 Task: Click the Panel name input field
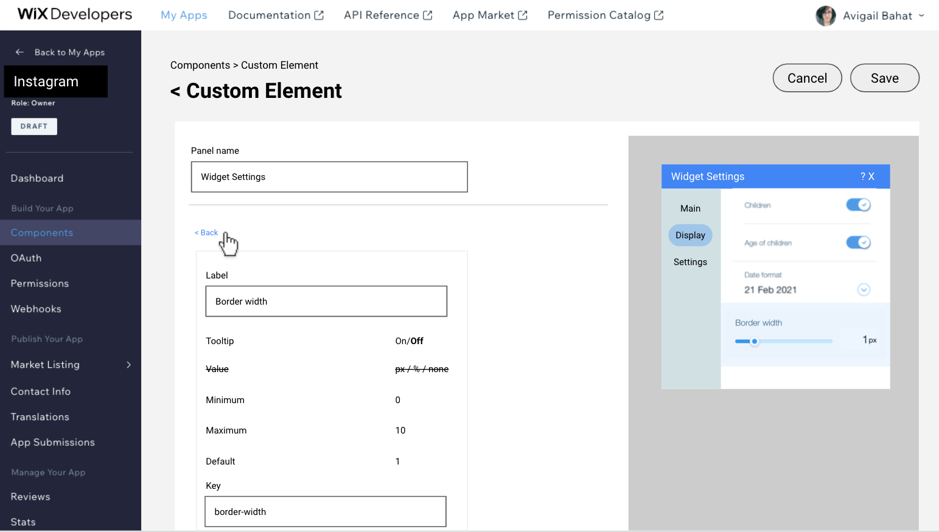click(329, 177)
